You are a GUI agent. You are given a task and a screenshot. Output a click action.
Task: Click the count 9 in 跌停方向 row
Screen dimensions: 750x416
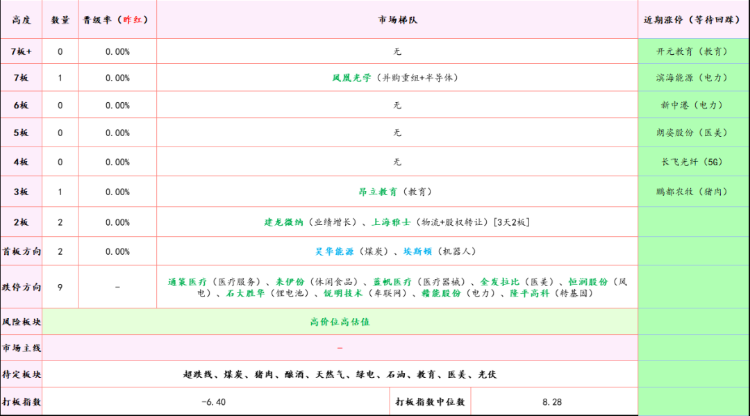[x=60, y=288]
